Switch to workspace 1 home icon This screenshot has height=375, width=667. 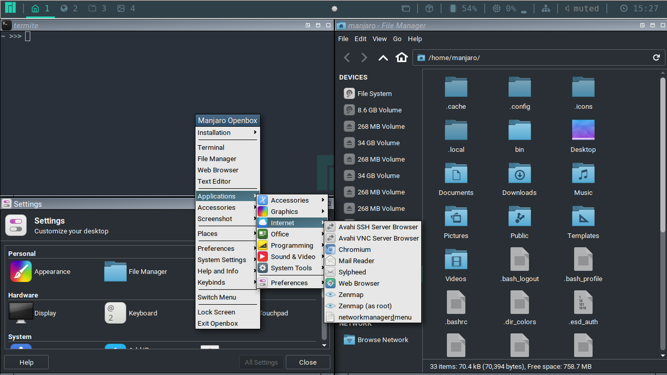[35, 8]
